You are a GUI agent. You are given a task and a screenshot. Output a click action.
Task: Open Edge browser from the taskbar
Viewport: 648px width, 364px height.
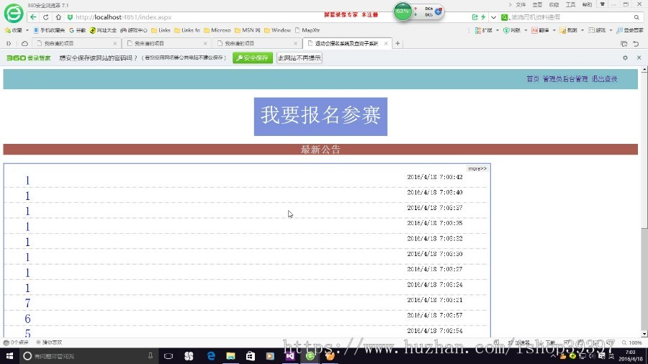pyautogui.click(x=211, y=356)
